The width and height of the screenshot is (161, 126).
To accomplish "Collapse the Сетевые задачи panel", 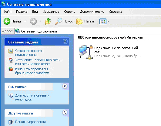I will click(x=65, y=42).
